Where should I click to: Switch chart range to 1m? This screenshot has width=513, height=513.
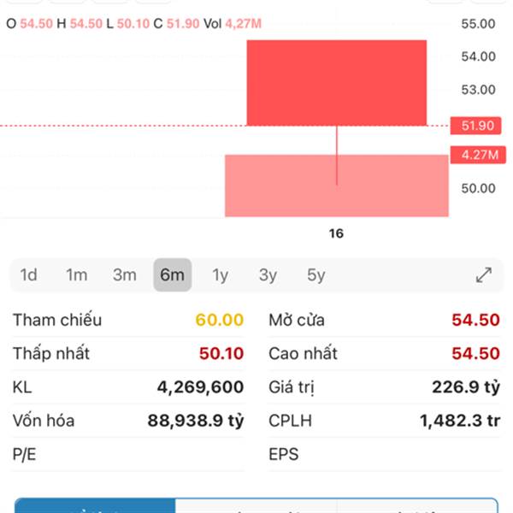click(x=77, y=275)
